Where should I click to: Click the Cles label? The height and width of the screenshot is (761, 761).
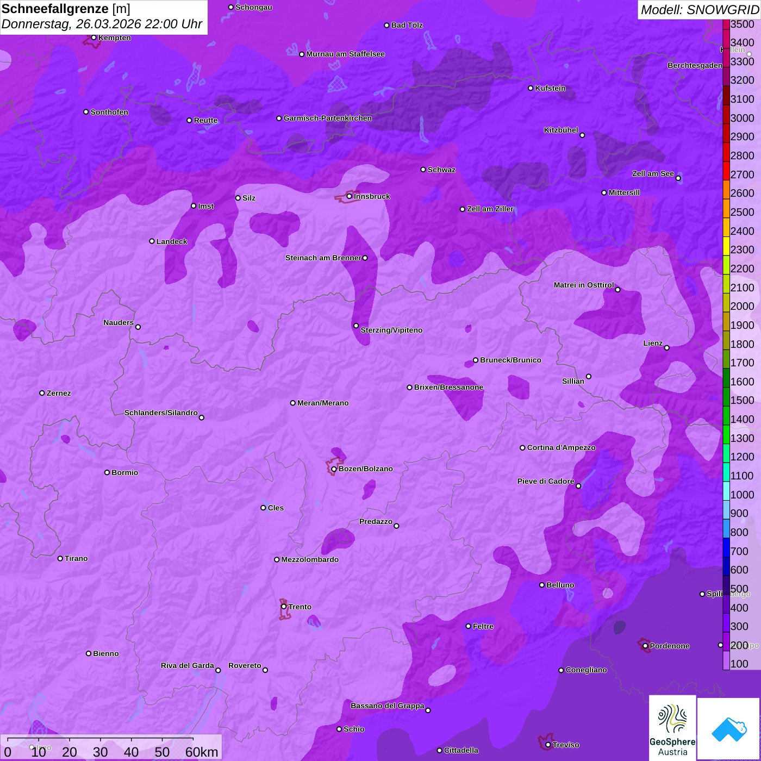click(276, 508)
